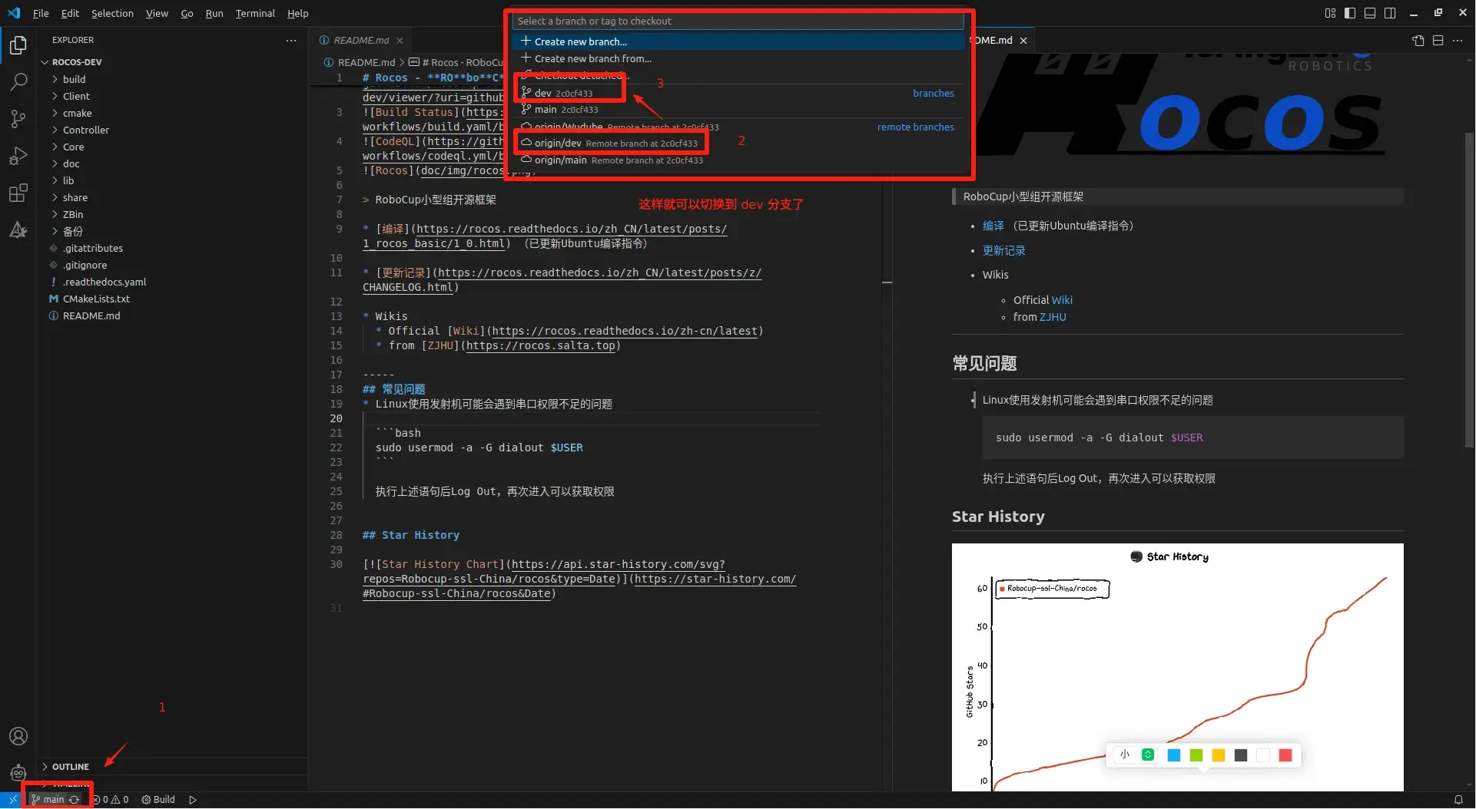Open the Official Wiki link in the preview
Viewport: 1476px width, 809px height.
pos(1062,300)
